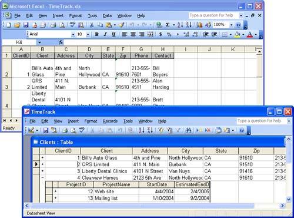Screen dimensions: 294x218
Task: Collapse the Clearview Homes subdatasheet
Action: 42,177
